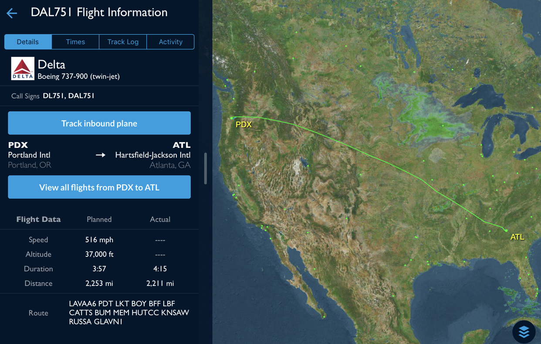Tap the route direction arrow icon
Image resolution: width=541 pixels, height=344 pixels.
tap(101, 155)
